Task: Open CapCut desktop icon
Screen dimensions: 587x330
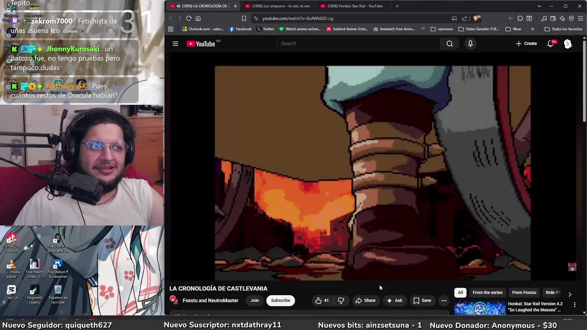Action: coord(11,292)
